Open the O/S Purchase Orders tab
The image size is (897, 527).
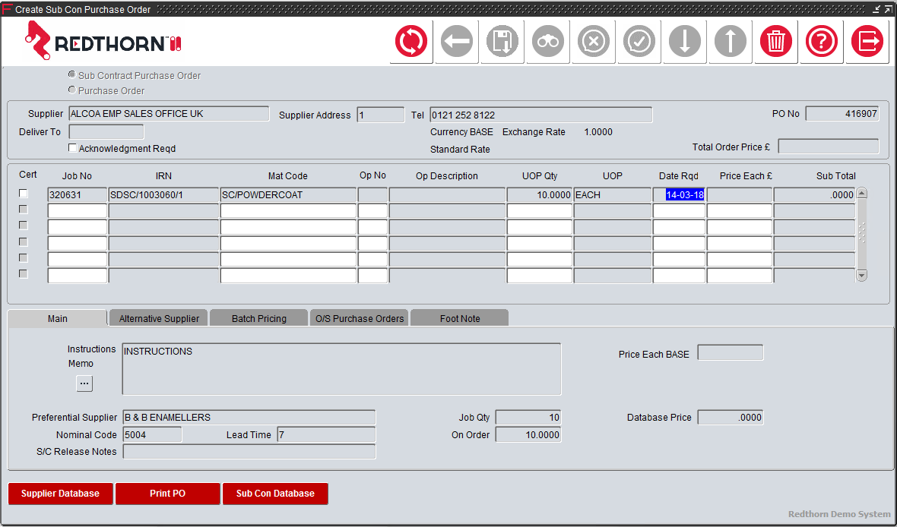point(359,317)
